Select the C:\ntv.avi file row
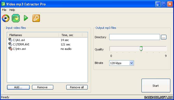Image resolution: width=174 pixels, height=100 pixels. (x=47, y=49)
